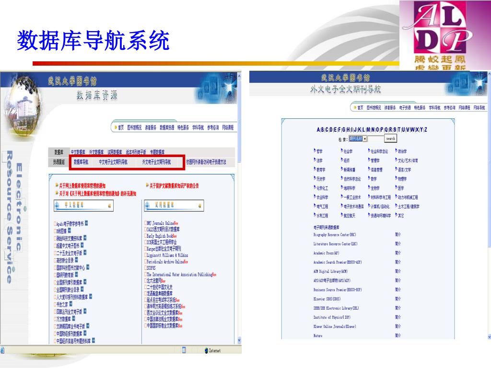491x368 pixels.
Task: Jump to letter M in the A-Z index
Action: [368, 129]
